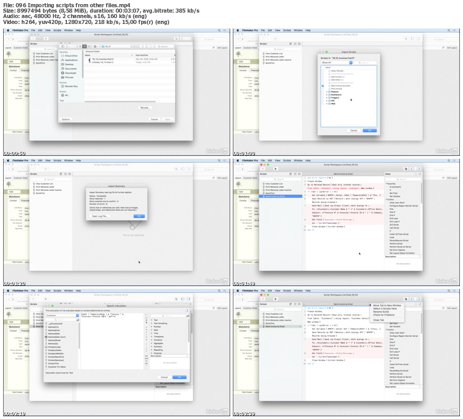Viewport: 463px width, 419px height.
Task: Click OK in Import Summary dialog
Action: 139,216
